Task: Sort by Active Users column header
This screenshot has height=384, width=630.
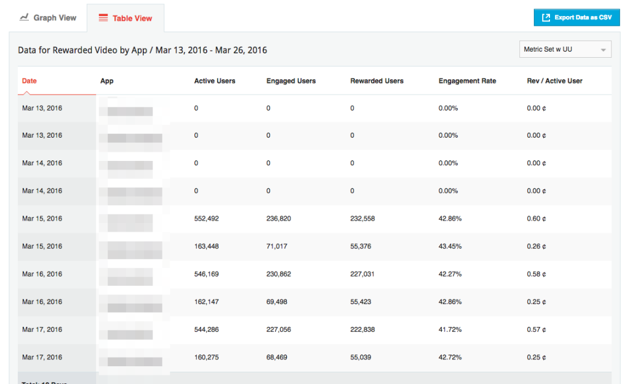Action: [215, 81]
